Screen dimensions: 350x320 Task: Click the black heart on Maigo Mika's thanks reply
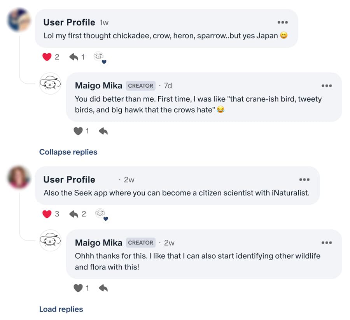point(78,288)
